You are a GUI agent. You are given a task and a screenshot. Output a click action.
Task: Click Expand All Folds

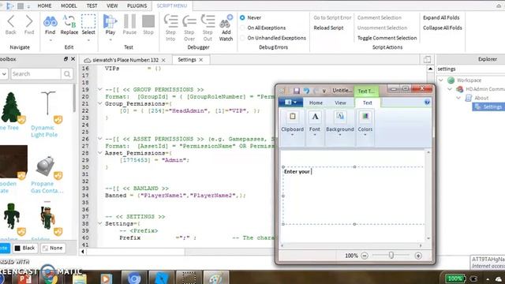pos(441,17)
